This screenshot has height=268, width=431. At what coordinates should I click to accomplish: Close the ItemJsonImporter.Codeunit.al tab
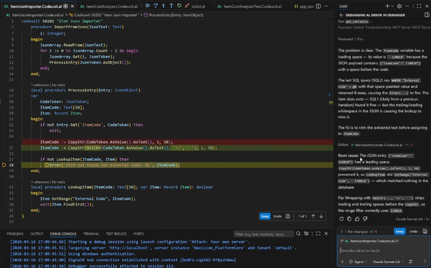point(72,6)
